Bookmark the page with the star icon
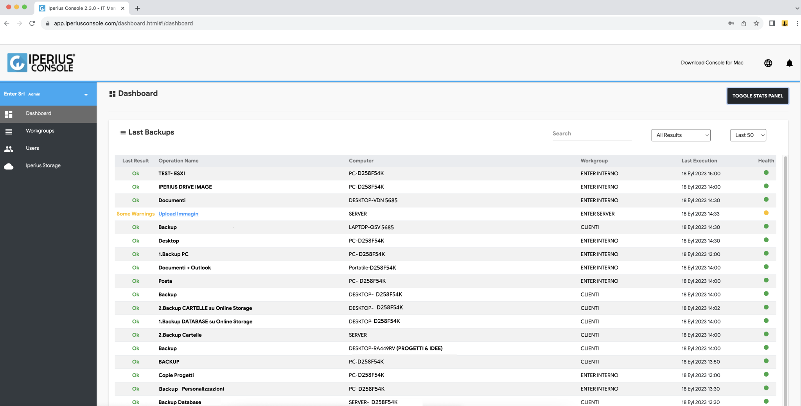Image resolution: width=801 pixels, height=406 pixels. [x=756, y=23]
